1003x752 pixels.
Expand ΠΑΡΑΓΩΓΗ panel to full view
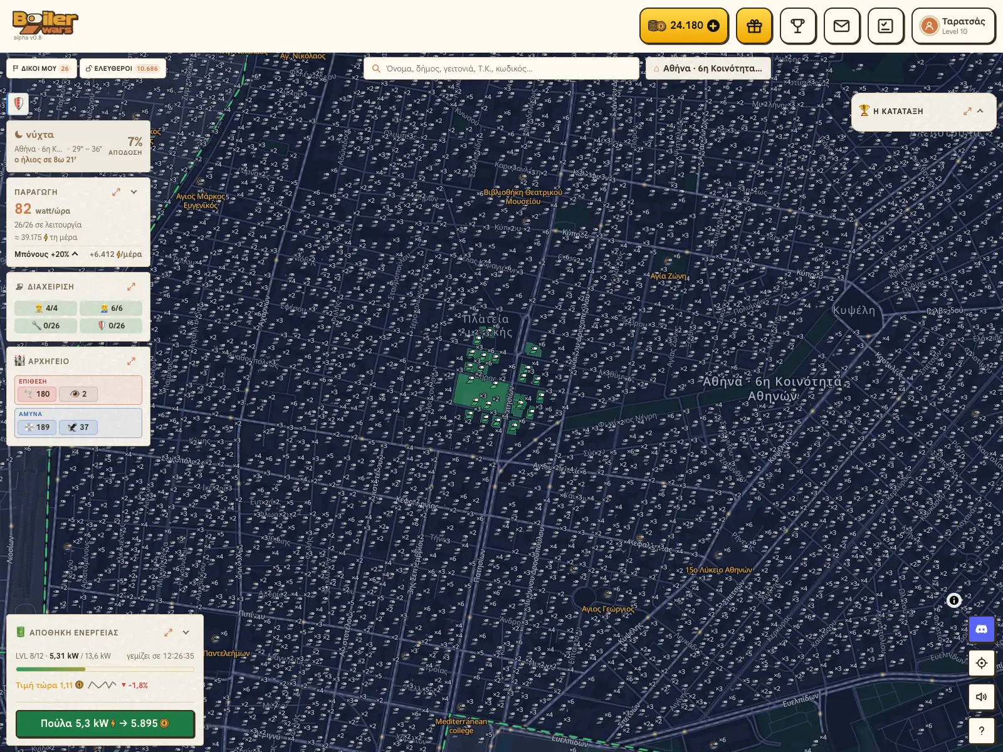click(x=116, y=192)
